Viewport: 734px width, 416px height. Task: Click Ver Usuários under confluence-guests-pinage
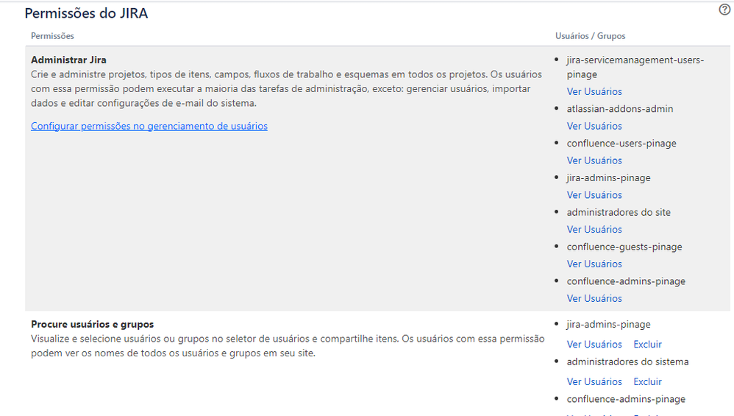[x=594, y=264]
